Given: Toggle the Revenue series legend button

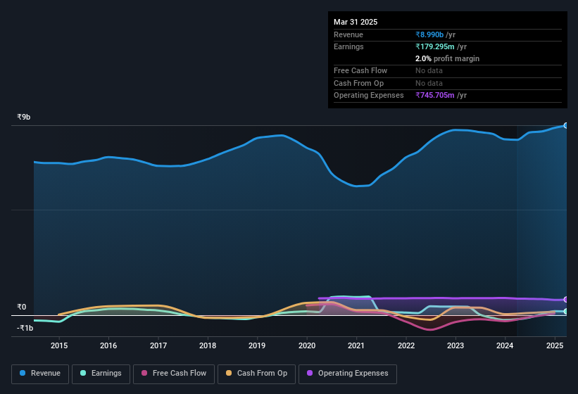Looking at the screenshot, I should tap(40, 374).
